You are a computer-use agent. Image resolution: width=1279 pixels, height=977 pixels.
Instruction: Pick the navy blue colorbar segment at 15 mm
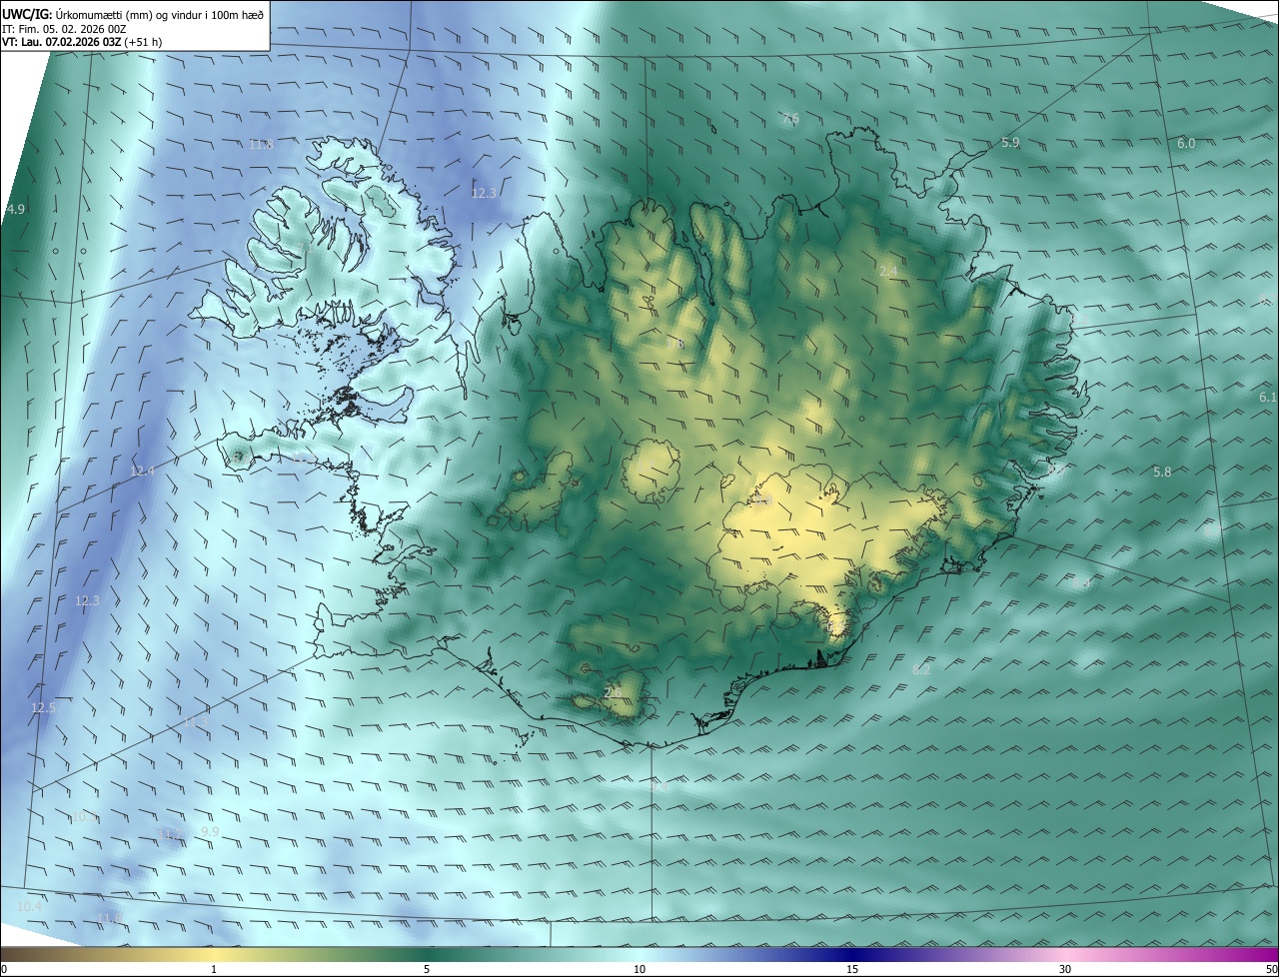click(x=852, y=954)
